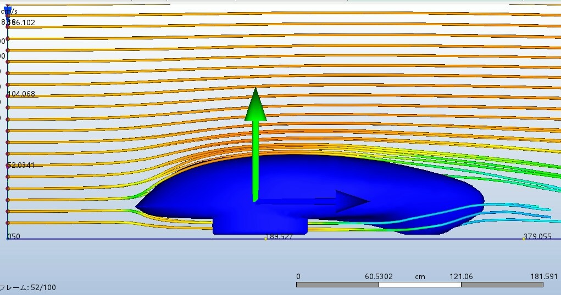Click the horizontal axis value 189.527
The height and width of the screenshot is (295, 561).
pos(280,236)
